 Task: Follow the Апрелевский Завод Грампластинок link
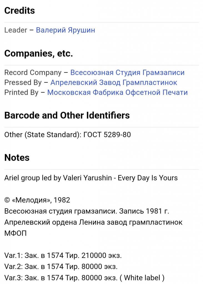coord(114,82)
